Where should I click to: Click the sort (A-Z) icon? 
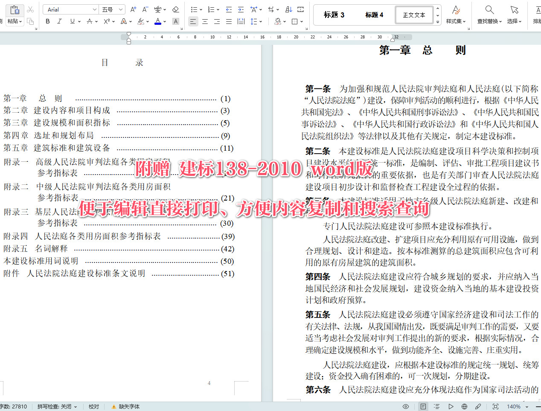pyautogui.click(x=288, y=9)
